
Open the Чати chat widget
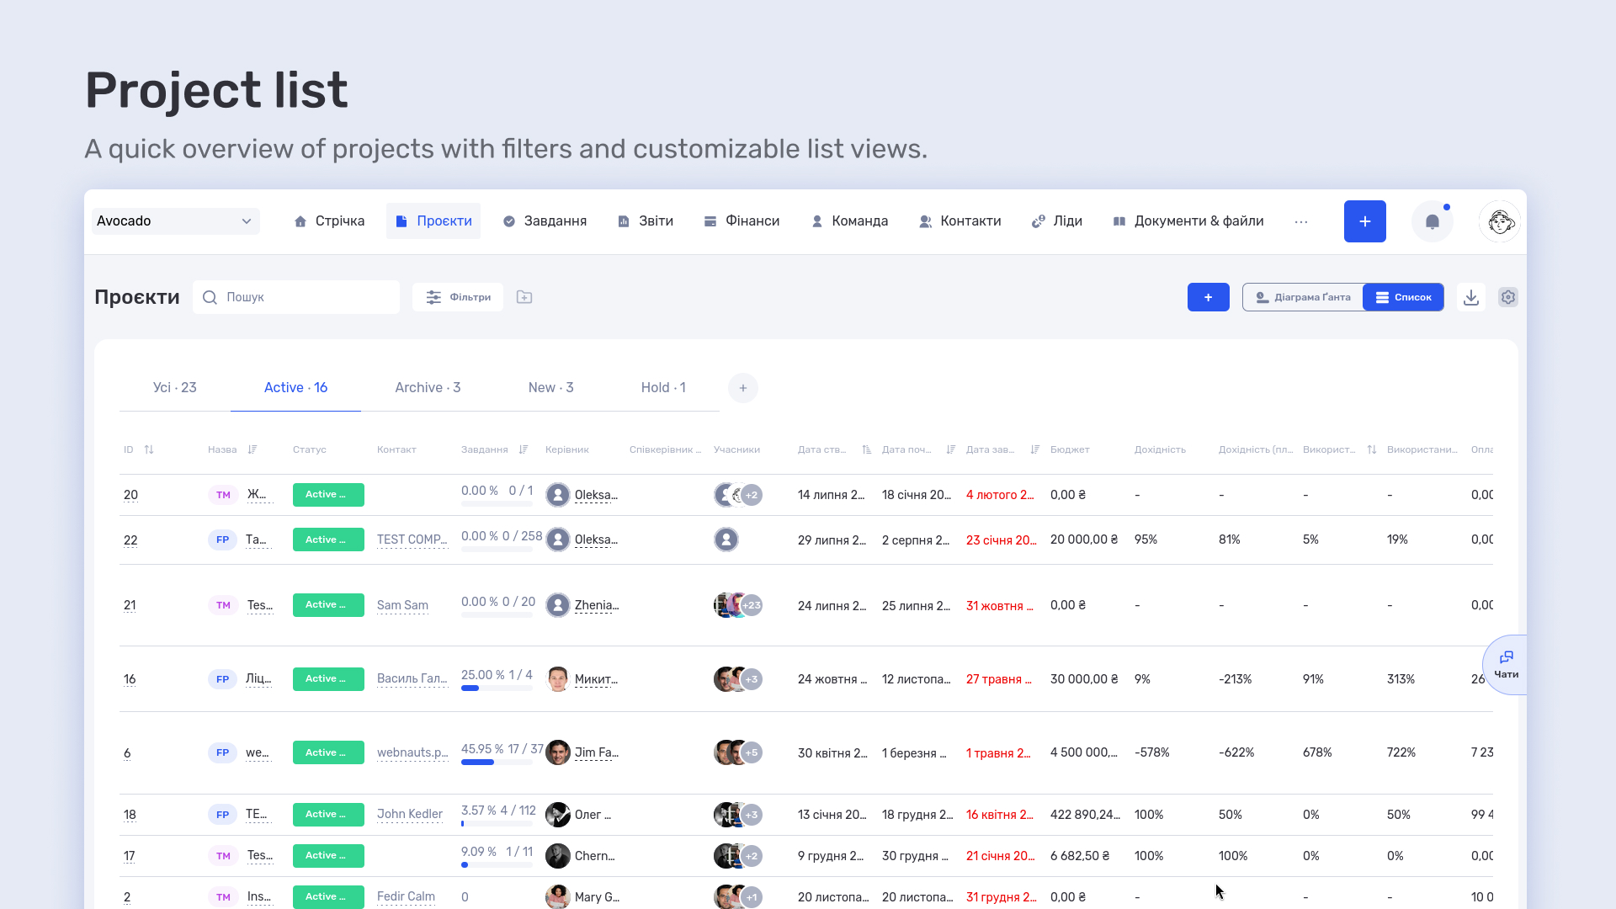[x=1506, y=665]
